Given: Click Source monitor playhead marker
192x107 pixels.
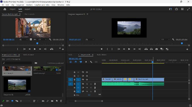Looking at the screenshot, I should point(37,43).
